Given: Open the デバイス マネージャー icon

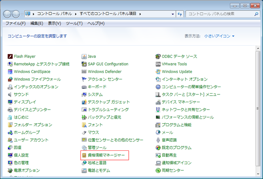Looking at the screenshot, I should point(158,102).
